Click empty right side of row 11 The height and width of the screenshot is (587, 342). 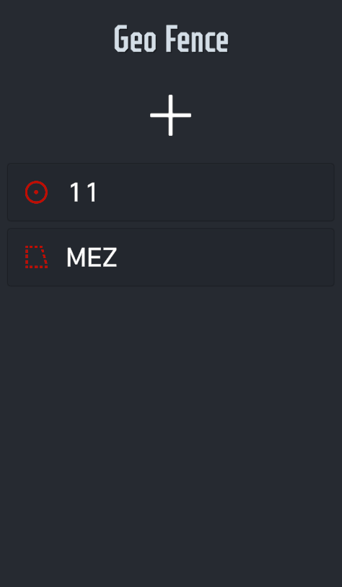(262, 192)
